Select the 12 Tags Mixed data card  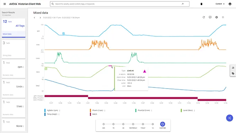pos(14,28)
